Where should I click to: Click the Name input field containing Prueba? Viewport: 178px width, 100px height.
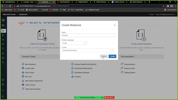pos(88,35)
